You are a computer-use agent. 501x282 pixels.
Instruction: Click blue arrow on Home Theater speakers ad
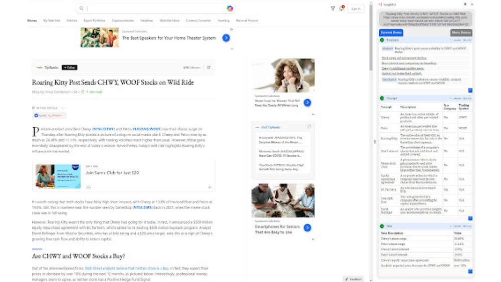pos(226,38)
